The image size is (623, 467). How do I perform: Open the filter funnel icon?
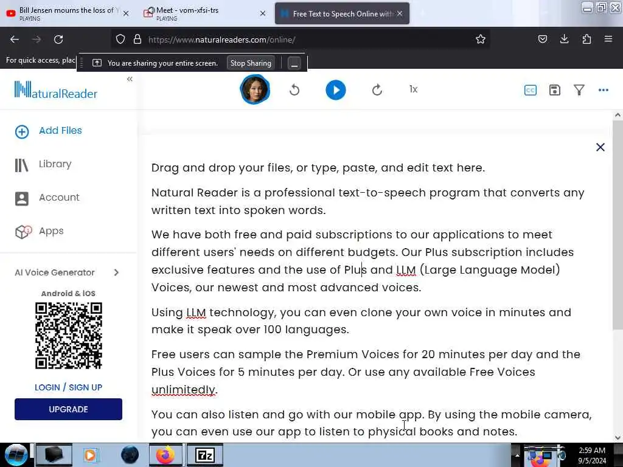[579, 90]
